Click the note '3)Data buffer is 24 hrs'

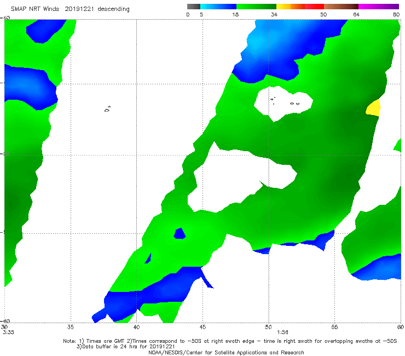tap(125, 347)
